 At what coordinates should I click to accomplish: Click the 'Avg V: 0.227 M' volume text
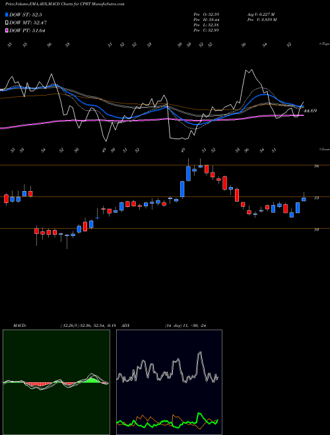(x=261, y=14)
